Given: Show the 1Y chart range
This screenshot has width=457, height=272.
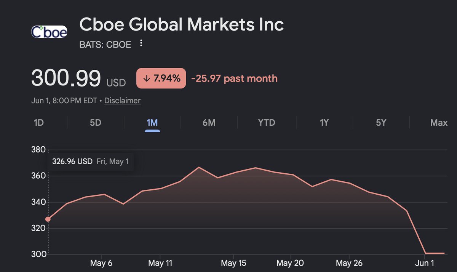Looking at the screenshot, I should (x=324, y=123).
